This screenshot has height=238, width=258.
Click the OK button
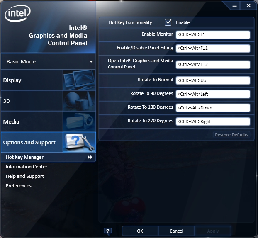(140, 231)
